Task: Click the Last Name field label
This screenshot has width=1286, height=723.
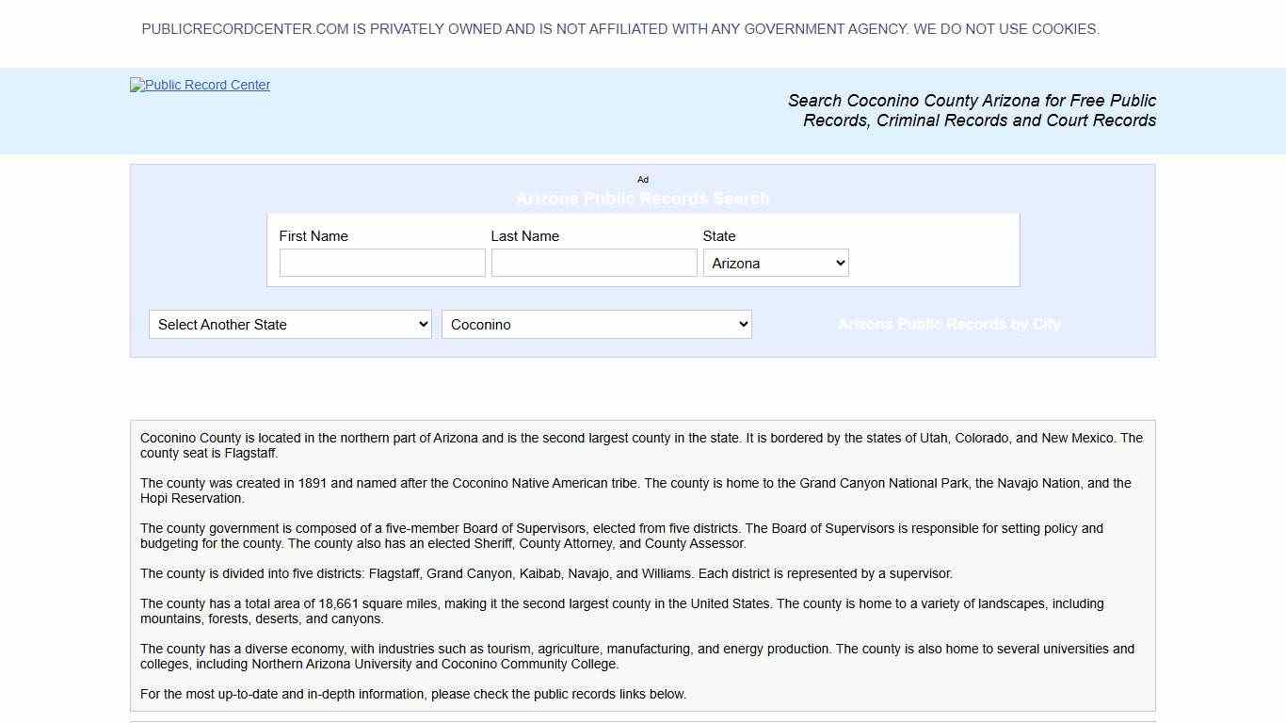Action: (x=525, y=236)
